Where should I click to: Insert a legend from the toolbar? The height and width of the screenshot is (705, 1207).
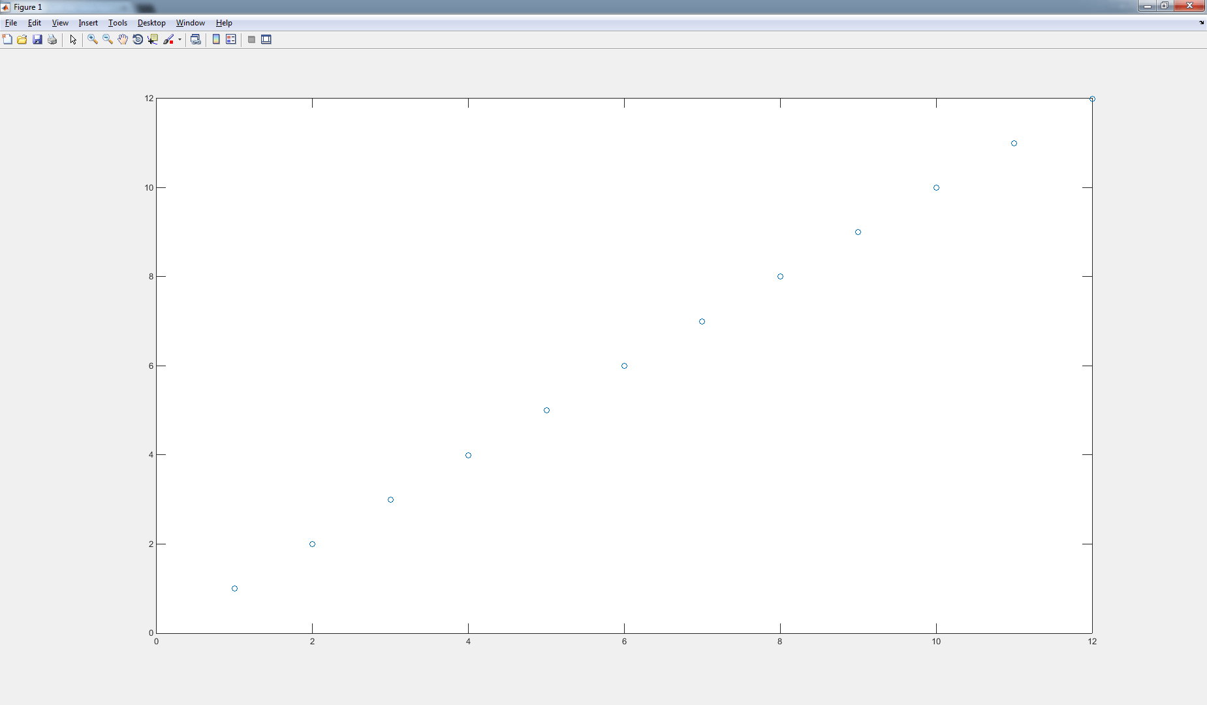pos(231,40)
